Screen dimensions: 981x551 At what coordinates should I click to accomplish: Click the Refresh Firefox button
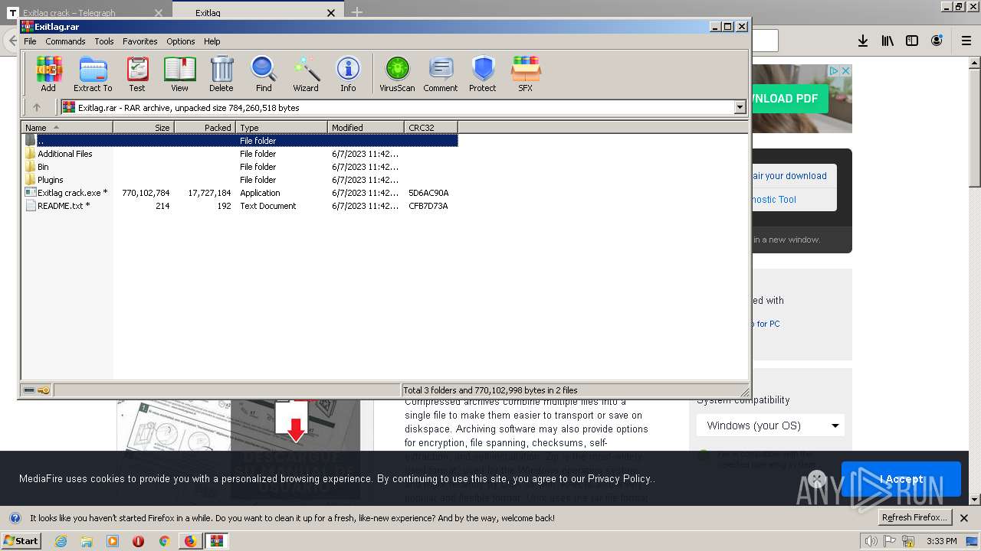coord(914,517)
